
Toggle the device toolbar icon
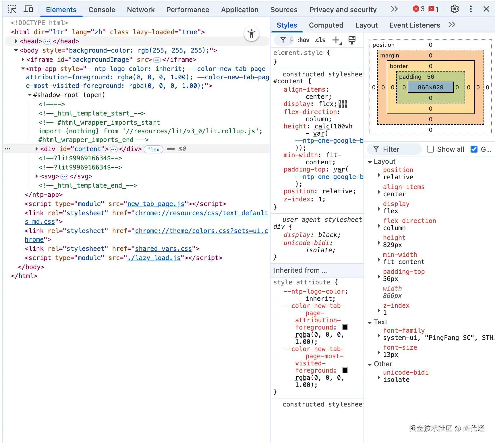[x=28, y=9]
